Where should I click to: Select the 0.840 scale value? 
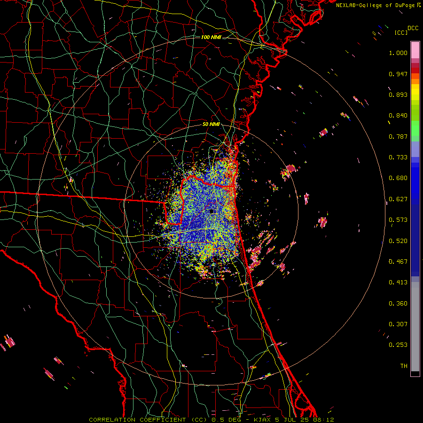(x=398, y=116)
